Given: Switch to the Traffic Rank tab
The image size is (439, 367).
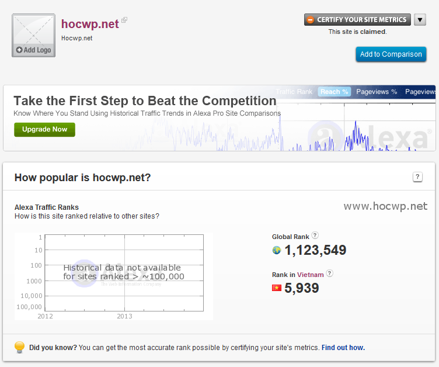Looking at the screenshot, I should 294,92.
